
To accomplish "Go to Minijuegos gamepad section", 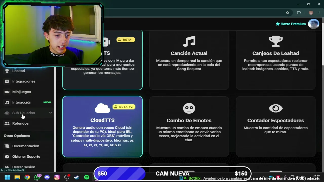I will pos(18,92).
